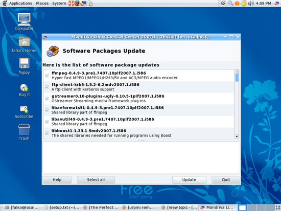Click the window menu icon in Control Center titlebar
Screen dimensions: 281x211
[45, 37]
